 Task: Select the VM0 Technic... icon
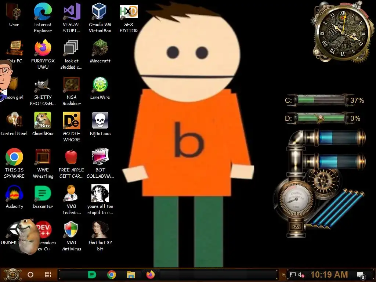click(x=72, y=200)
